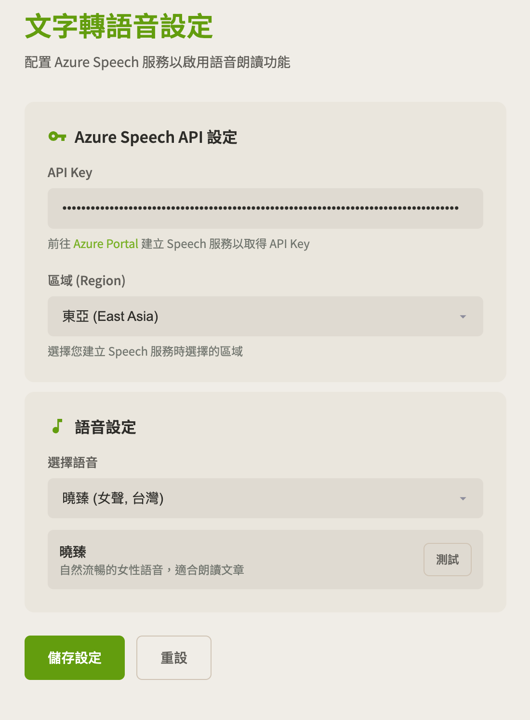
Task: Click the subtitle about configuring Azure Speech service
Action: [157, 63]
